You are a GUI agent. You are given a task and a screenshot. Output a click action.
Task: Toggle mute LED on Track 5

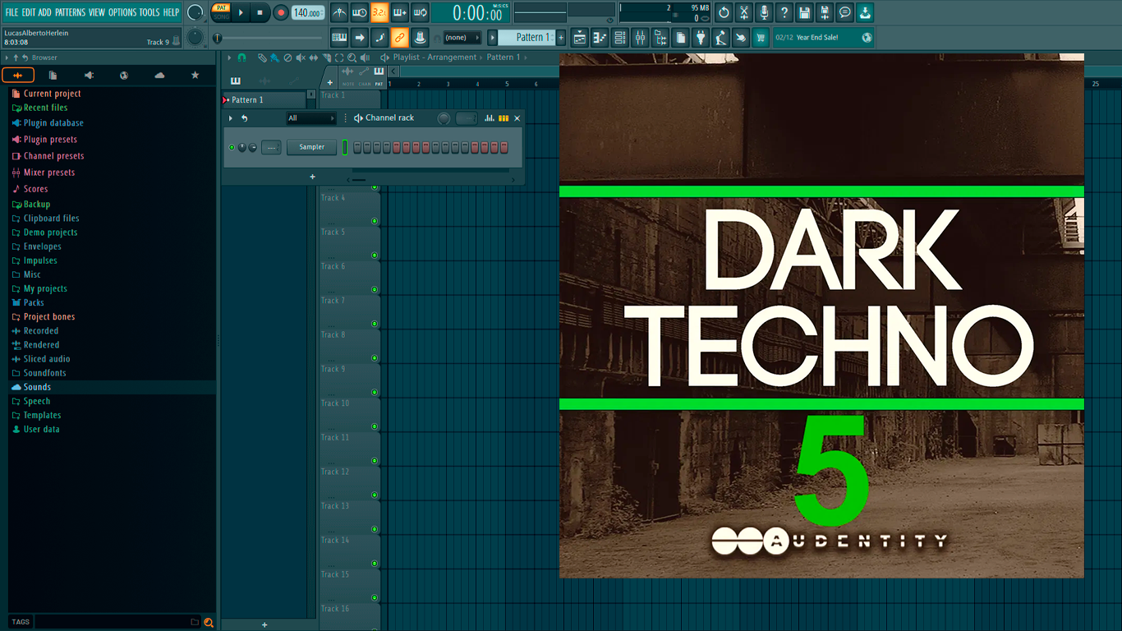pos(375,256)
